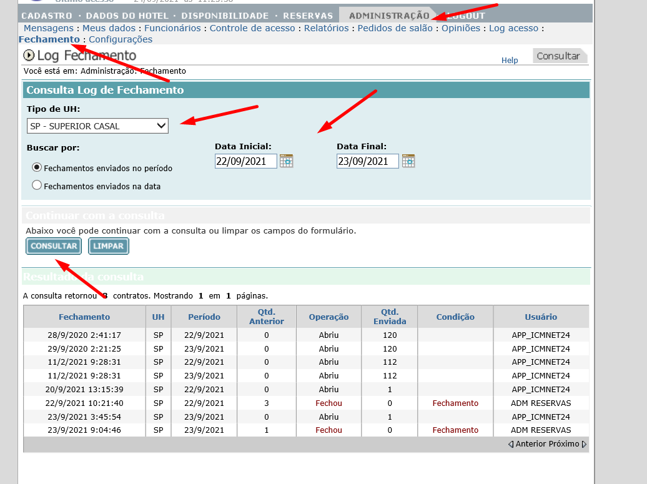Click the Próximo pagination link
Image resolution: width=647 pixels, height=484 pixels.
[x=563, y=444]
